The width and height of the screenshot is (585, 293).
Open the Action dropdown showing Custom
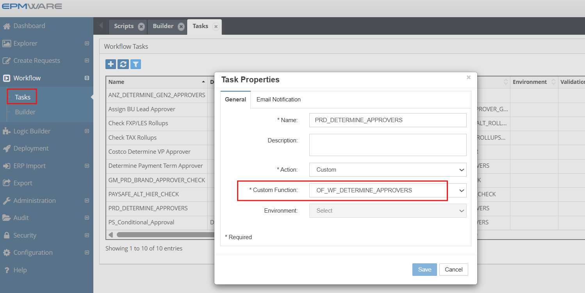[x=462, y=170]
